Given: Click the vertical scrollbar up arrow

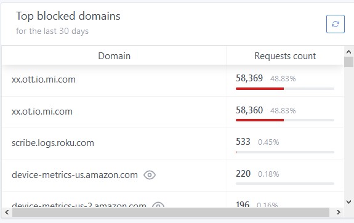Looking at the screenshot, I should (x=348, y=52).
